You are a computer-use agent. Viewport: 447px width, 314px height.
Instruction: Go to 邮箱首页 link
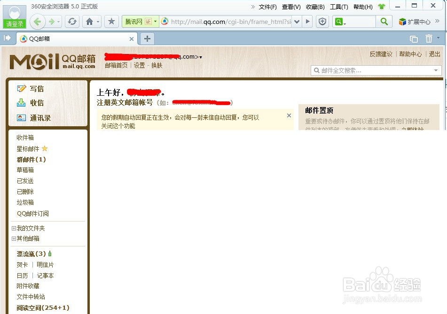tap(116, 66)
